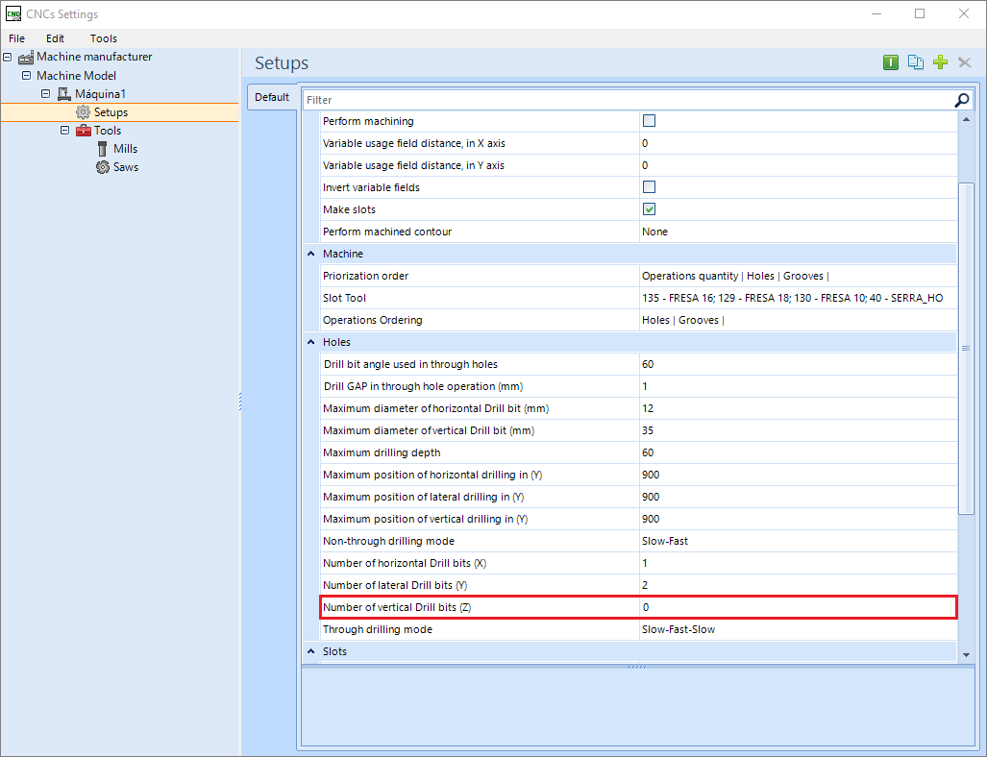Collapse the Tools tree node
The height and width of the screenshot is (757, 987).
point(64,131)
